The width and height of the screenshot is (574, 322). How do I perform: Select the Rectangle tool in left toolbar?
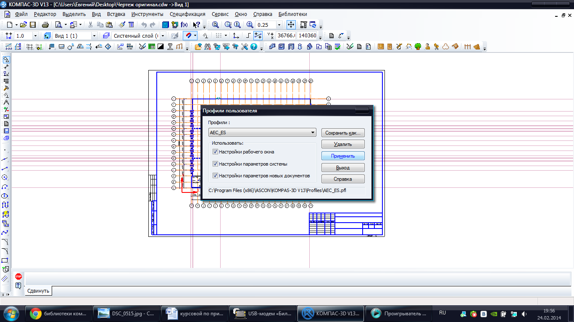[5, 260]
